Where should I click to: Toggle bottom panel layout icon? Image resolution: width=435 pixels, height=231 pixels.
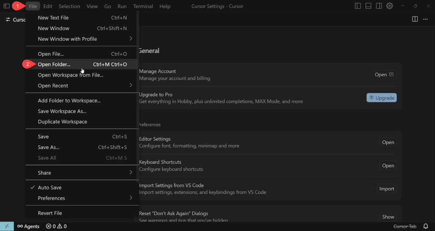368,6
